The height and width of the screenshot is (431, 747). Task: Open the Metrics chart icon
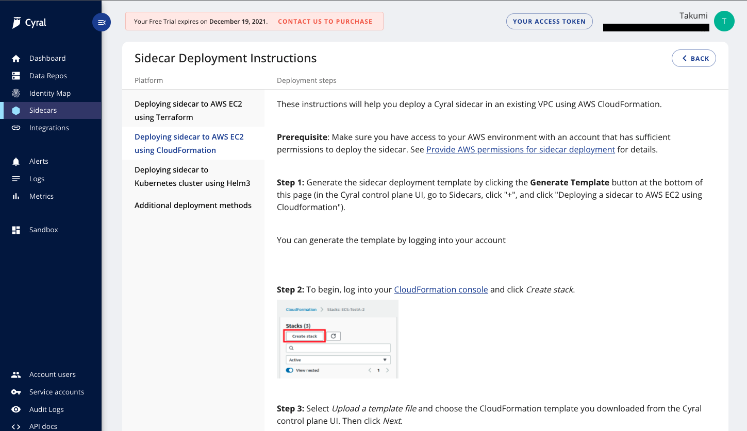click(x=16, y=196)
